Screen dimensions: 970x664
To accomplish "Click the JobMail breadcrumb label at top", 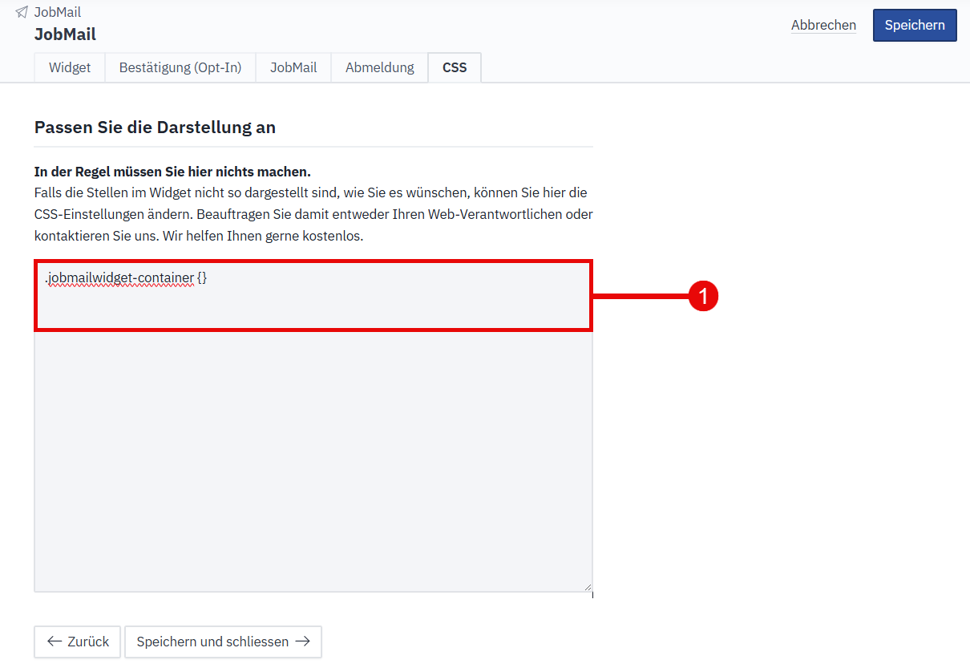I will coord(58,12).
